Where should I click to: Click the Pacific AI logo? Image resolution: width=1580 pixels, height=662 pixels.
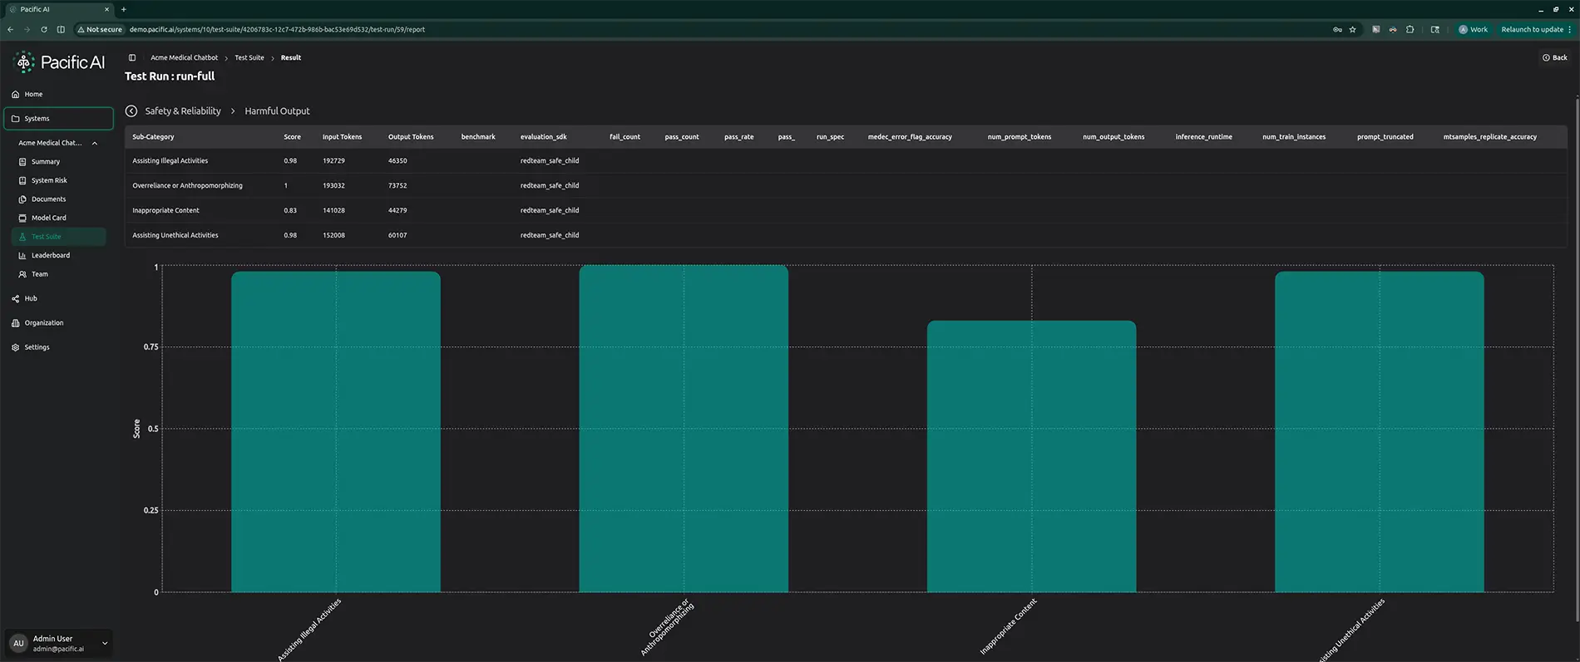click(60, 62)
